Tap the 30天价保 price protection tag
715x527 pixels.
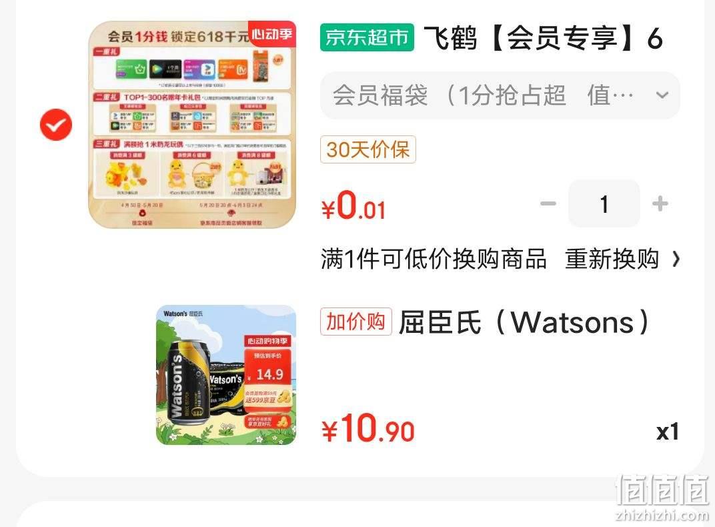click(x=368, y=149)
